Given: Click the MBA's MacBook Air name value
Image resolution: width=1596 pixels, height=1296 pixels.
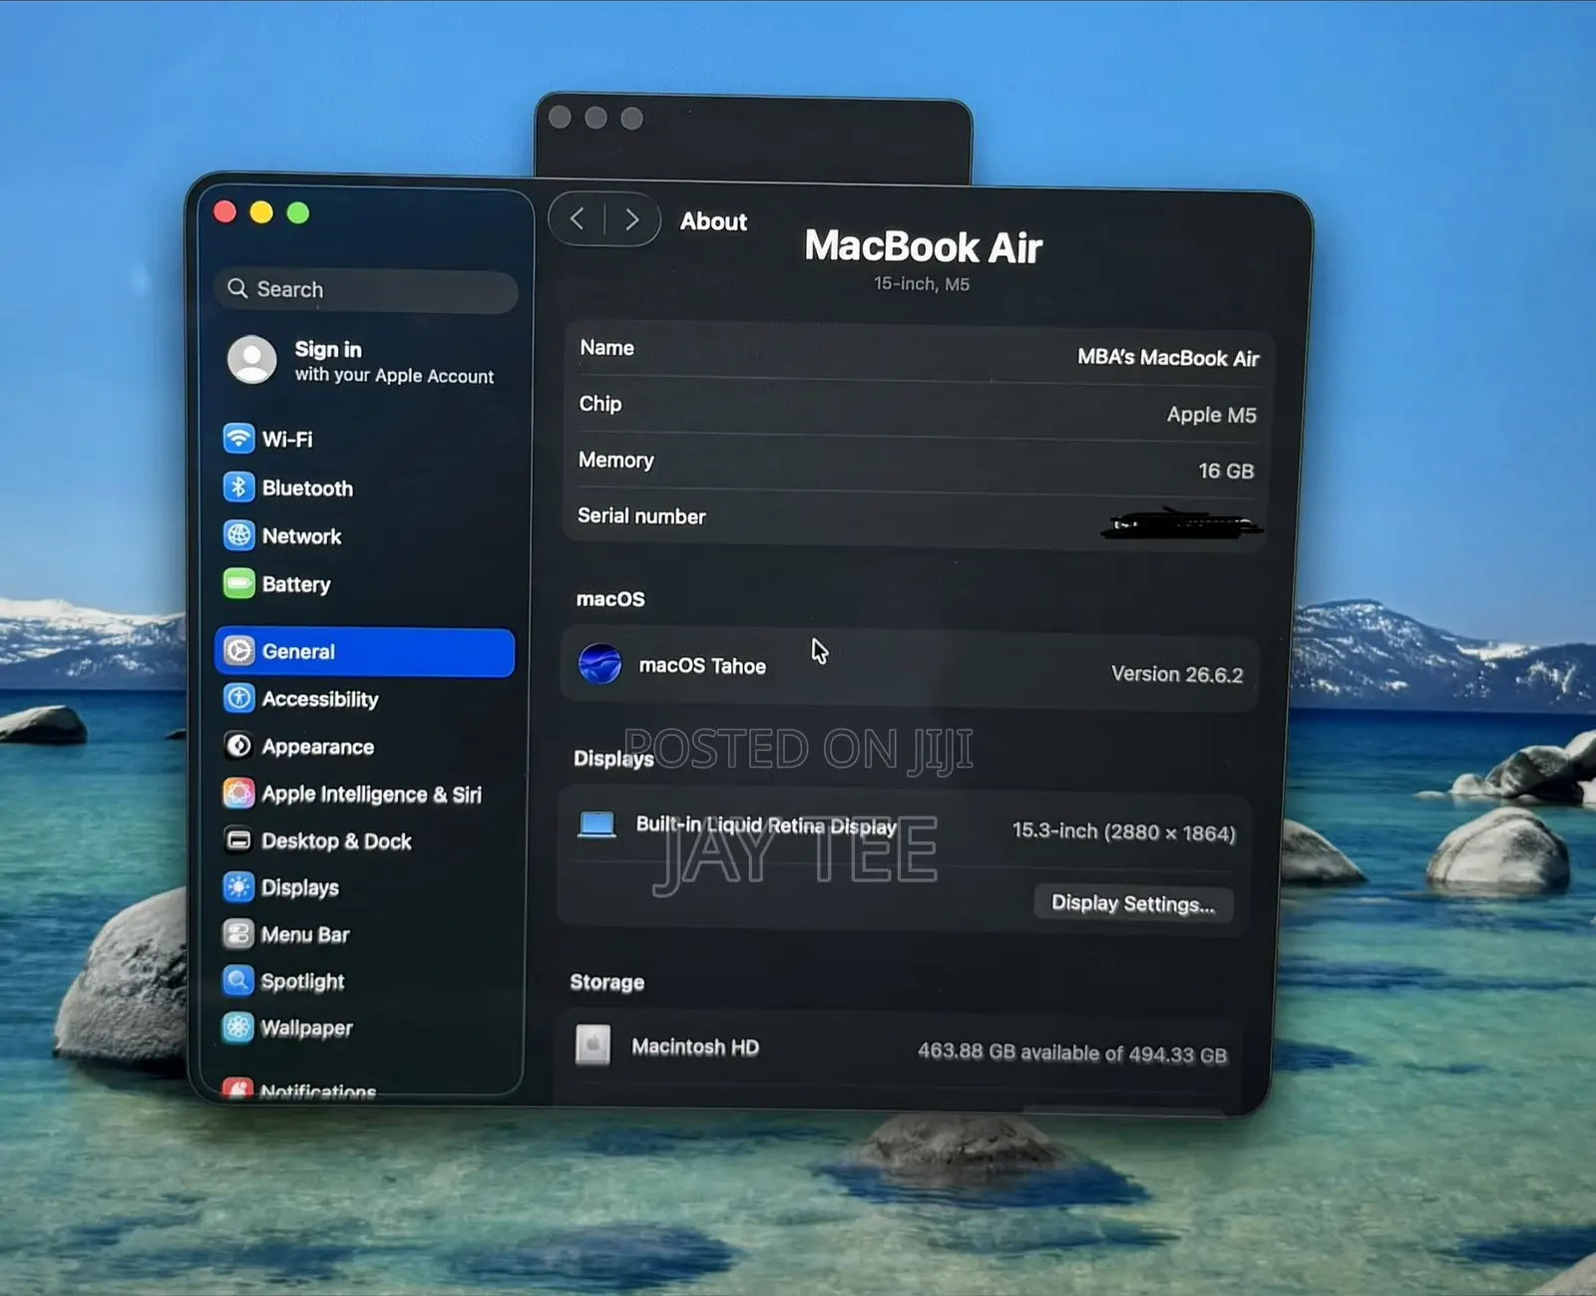Looking at the screenshot, I should coord(1168,357).
